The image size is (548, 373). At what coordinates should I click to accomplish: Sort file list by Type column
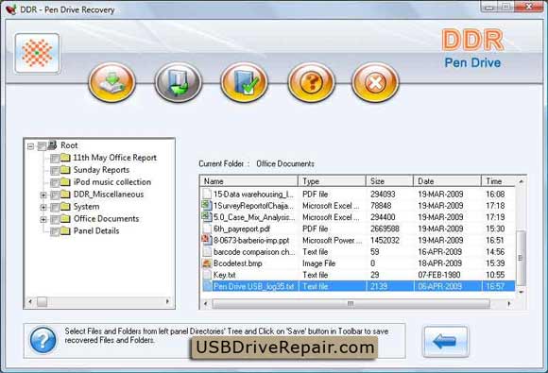pyautogui.click(x=332, y=181)
